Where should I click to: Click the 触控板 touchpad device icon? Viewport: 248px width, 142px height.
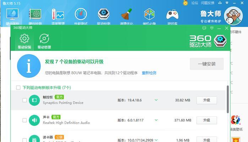pyautogui.click(x=34, y=100)
